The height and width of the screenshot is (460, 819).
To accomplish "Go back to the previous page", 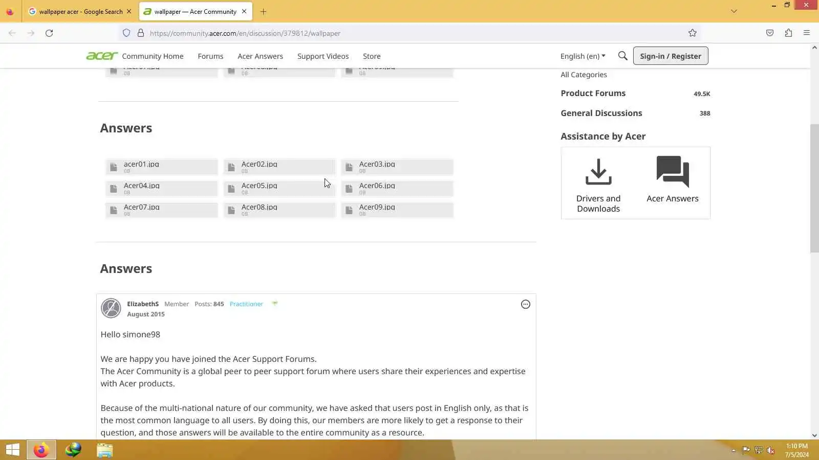I will click(x=12, y=33).
